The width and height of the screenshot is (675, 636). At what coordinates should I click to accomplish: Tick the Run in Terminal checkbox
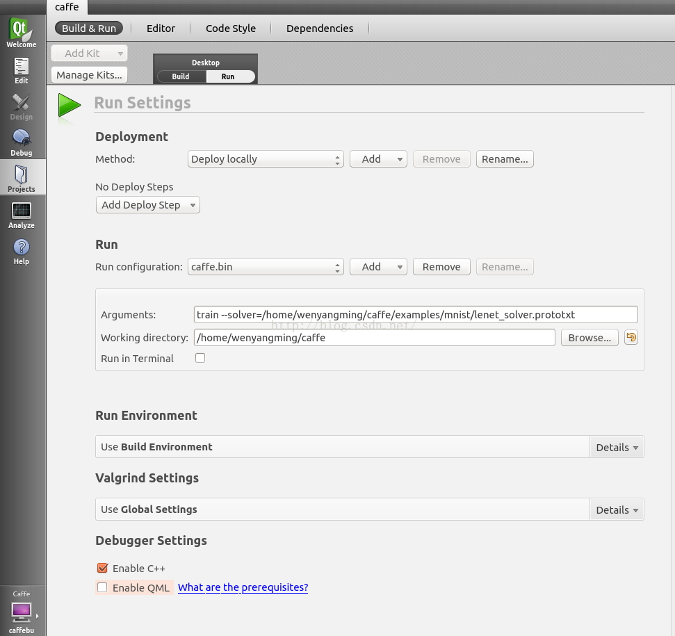pyautogui.click(x=200, y=358)
